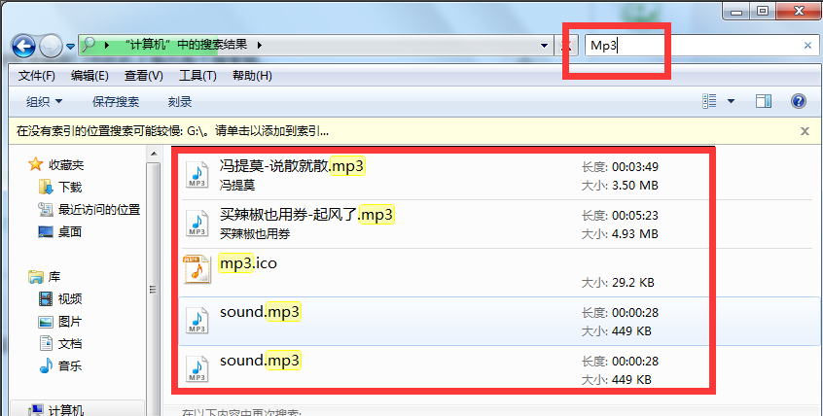Click the Back navigation arrow button
This screenshot has width=823, height=416.
click(23, 46)
